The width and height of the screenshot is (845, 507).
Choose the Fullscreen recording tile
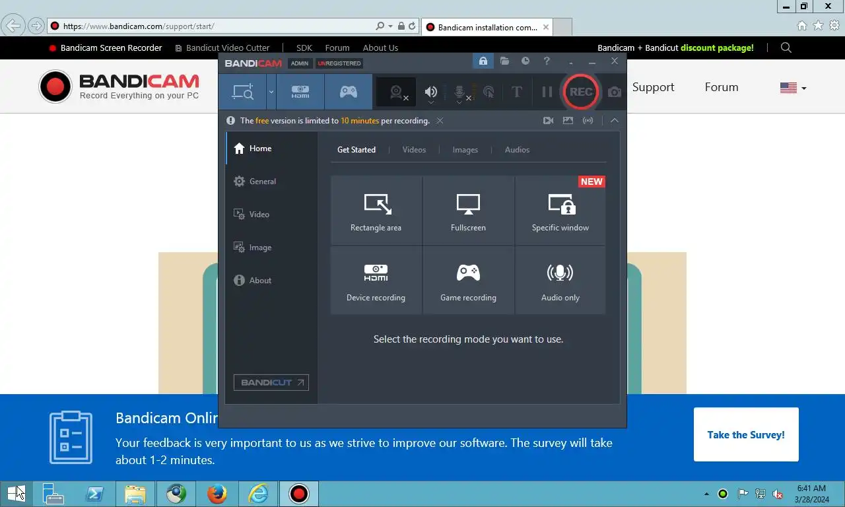point(468,211)
